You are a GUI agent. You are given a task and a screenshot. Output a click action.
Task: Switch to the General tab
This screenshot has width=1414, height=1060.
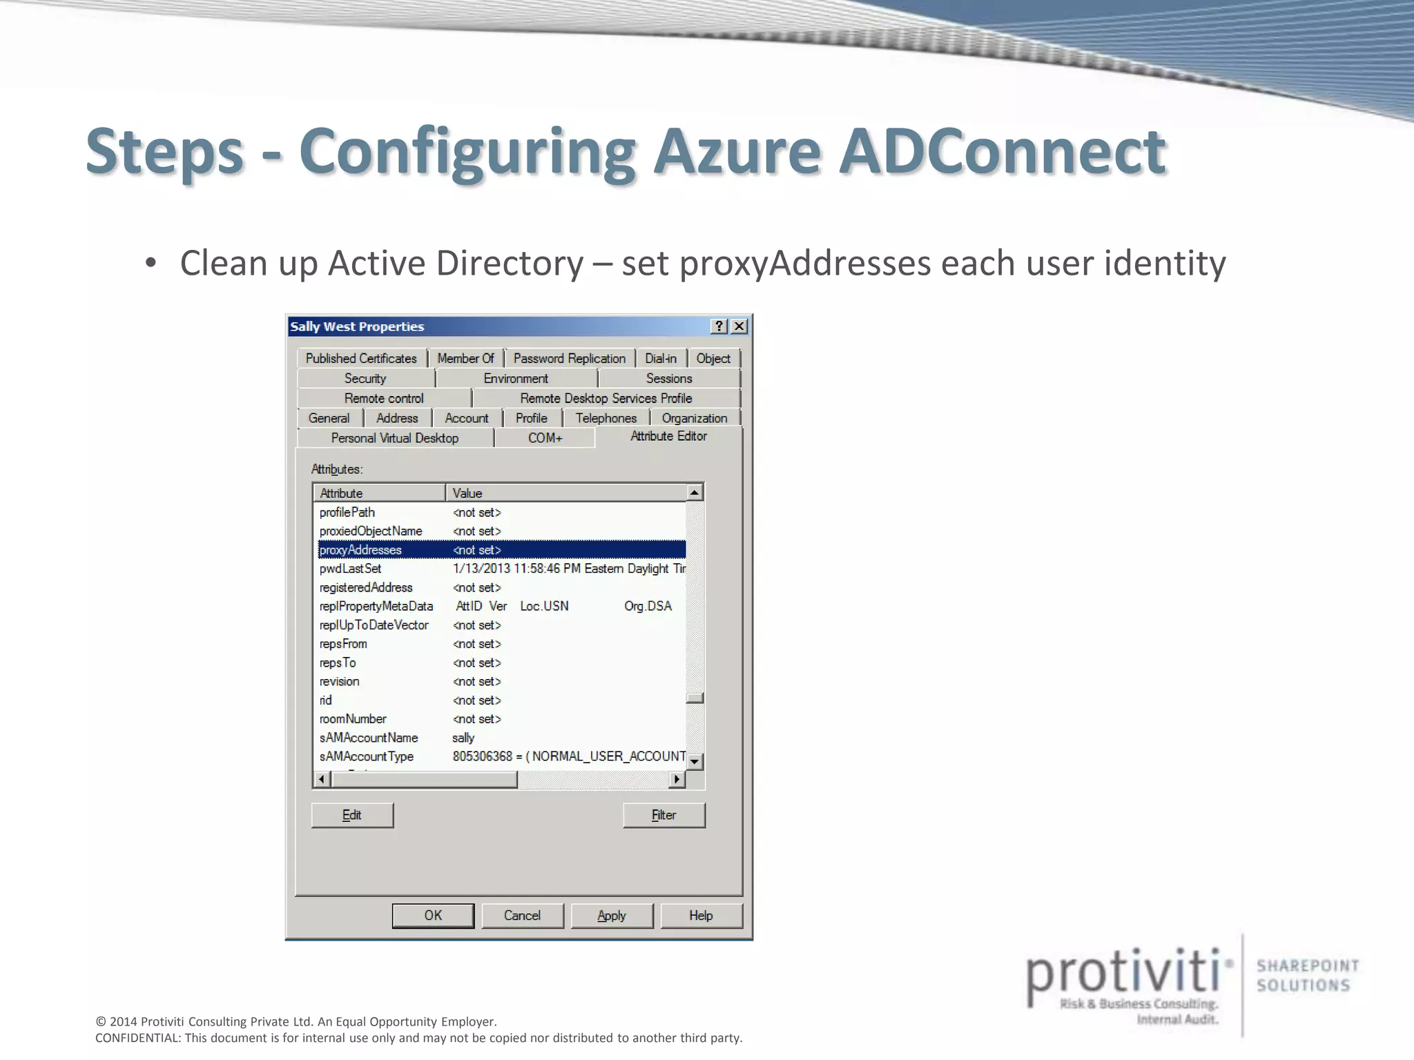(329, 418)
